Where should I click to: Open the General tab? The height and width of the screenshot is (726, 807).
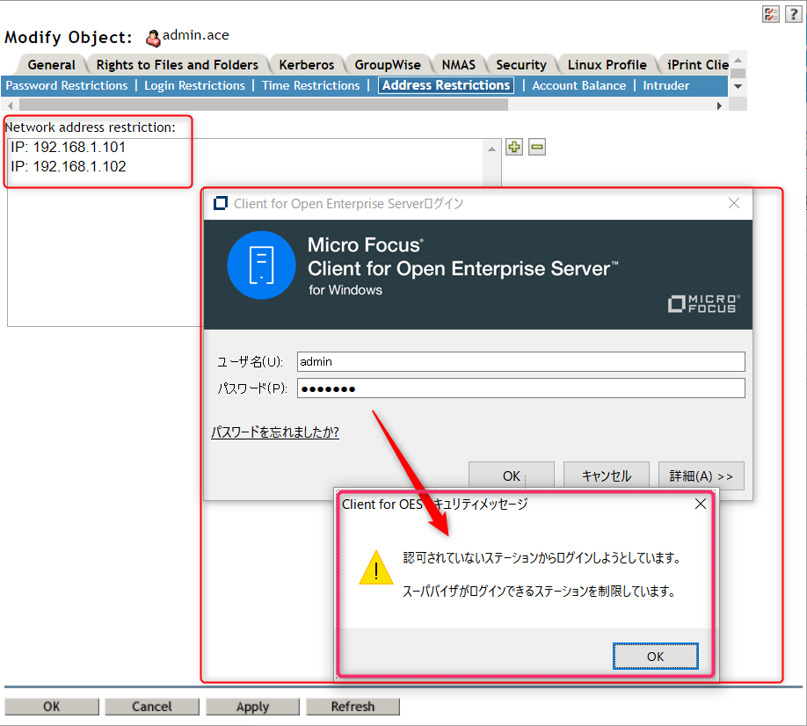[x=52, y=65]
